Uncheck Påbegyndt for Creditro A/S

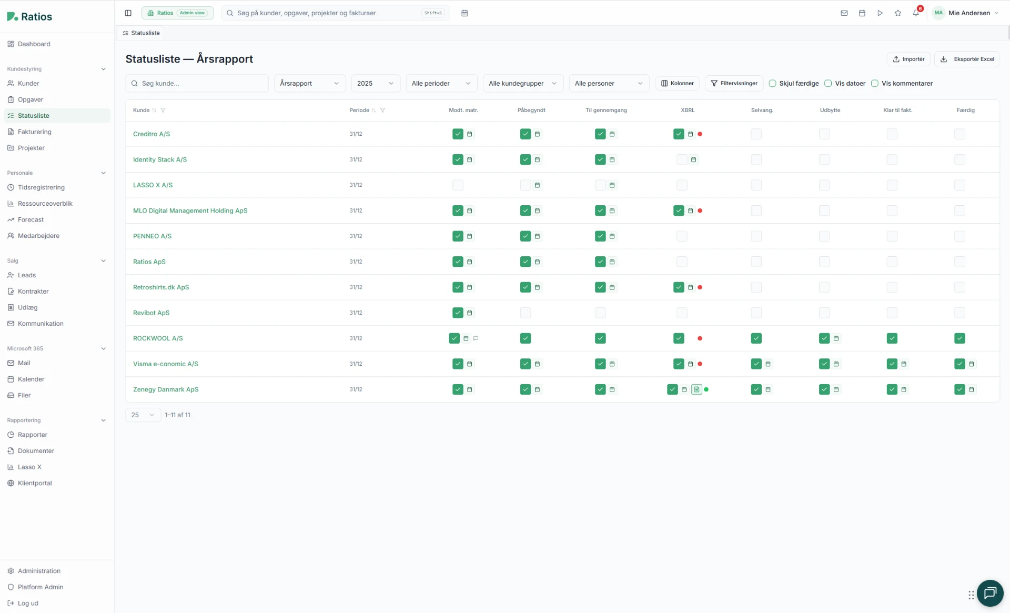click(526, 134)
